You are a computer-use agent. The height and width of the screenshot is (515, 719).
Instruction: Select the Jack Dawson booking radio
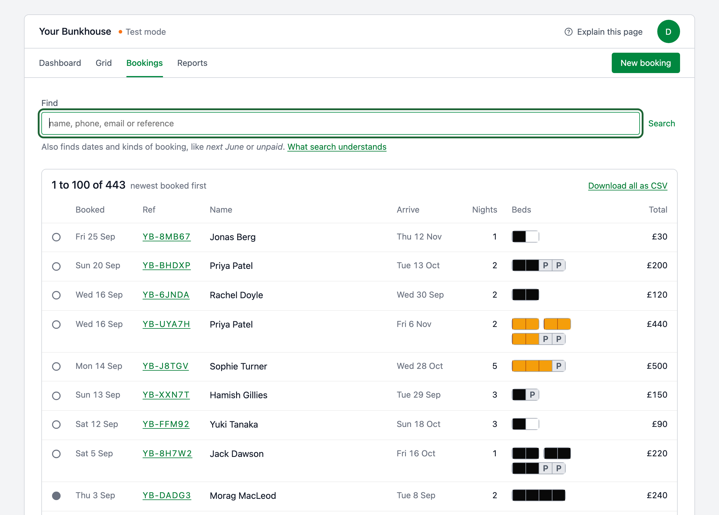pyautogui.click(x=56, y=454)
